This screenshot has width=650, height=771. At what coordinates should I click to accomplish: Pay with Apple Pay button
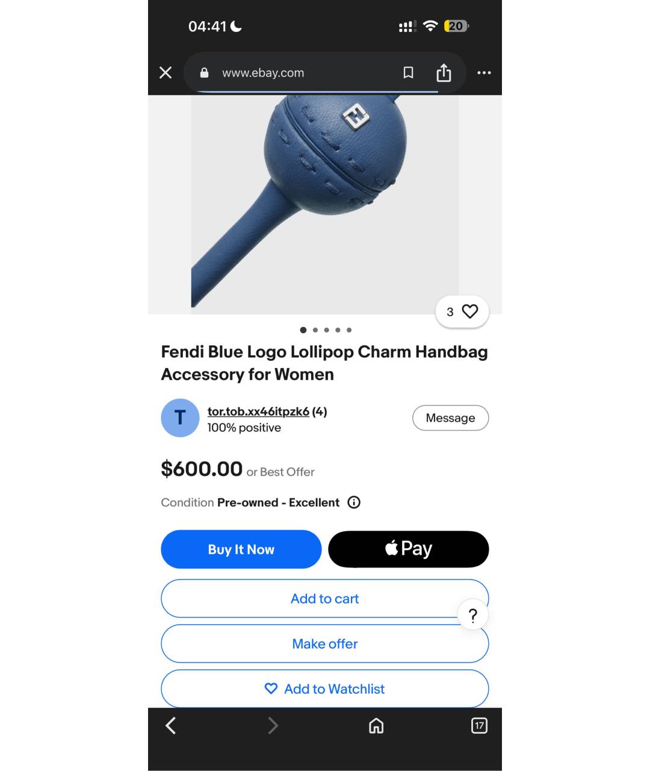pos(409,549)
